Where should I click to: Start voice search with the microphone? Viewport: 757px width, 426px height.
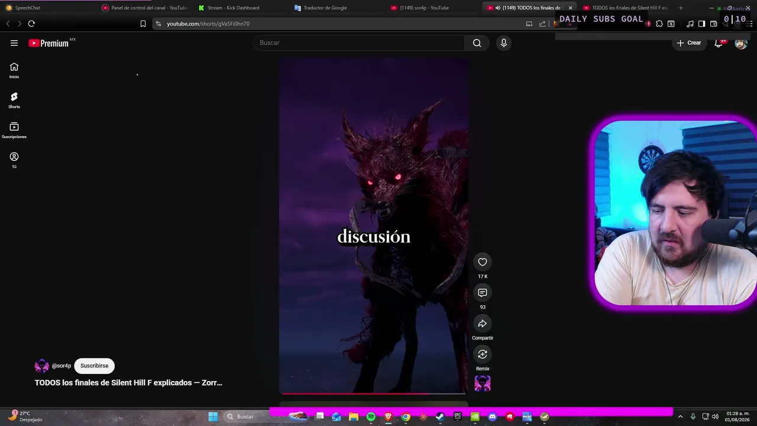tap(504, 43)
